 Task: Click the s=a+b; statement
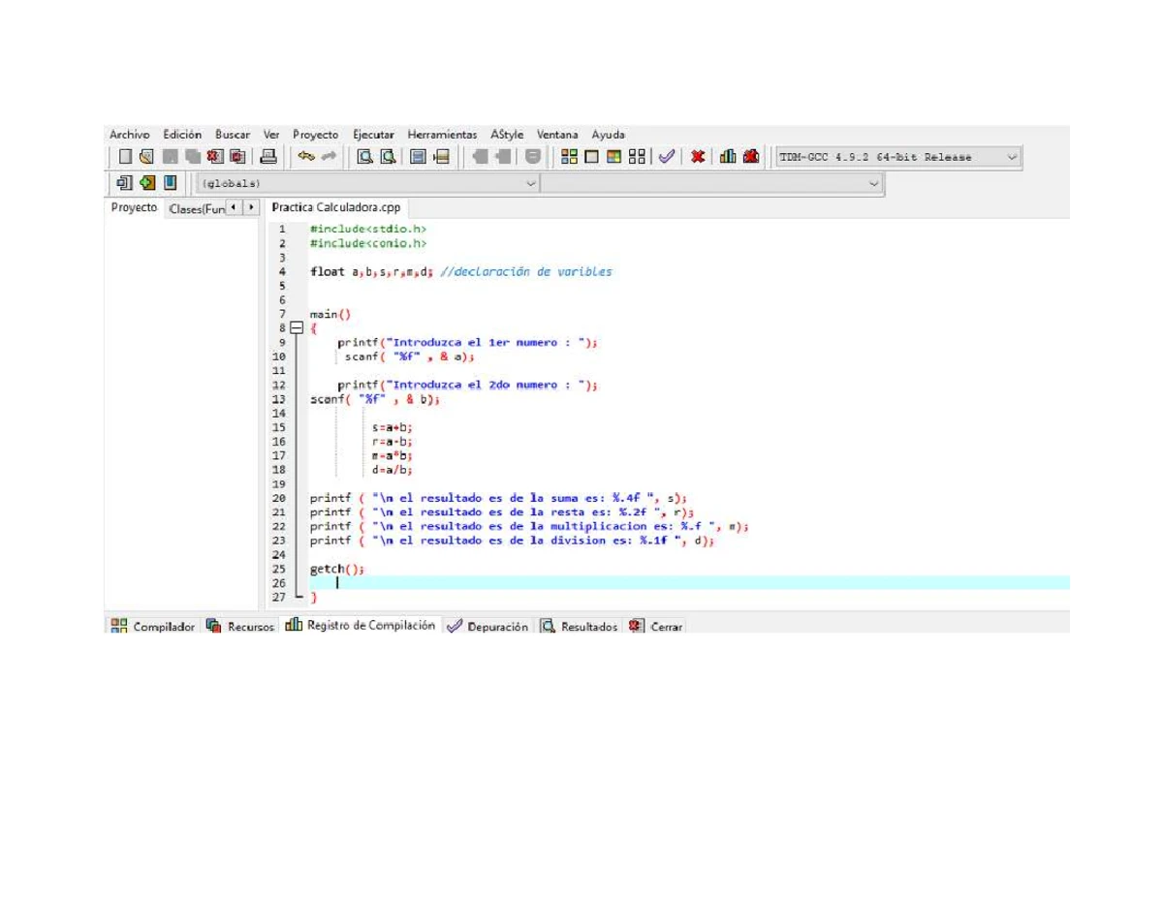point(393,427)
